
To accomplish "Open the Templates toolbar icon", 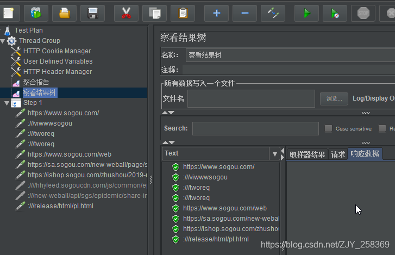I will coord(36,13).
